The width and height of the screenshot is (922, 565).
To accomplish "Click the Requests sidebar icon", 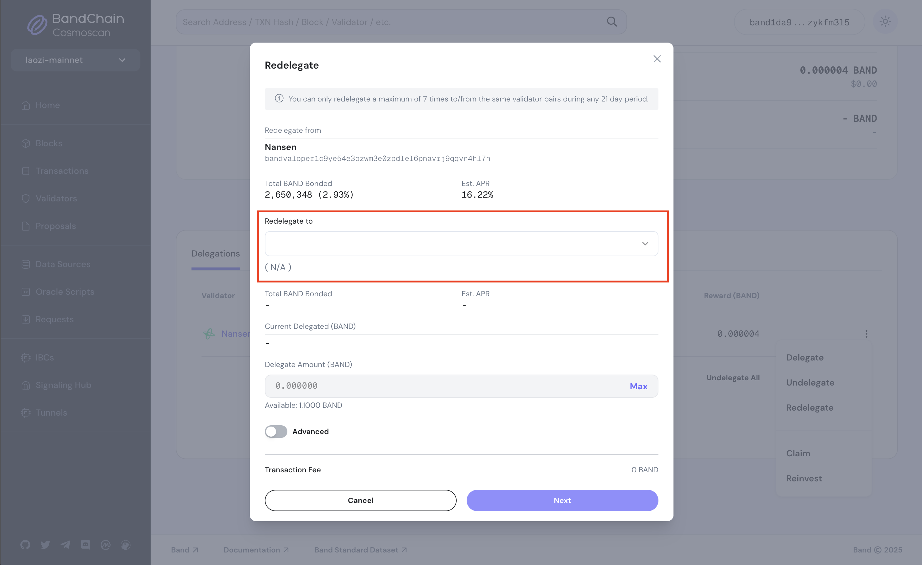I will tap(25, 320).
